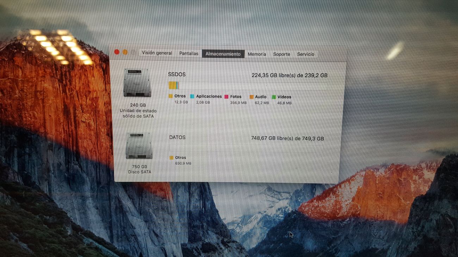Click the 224,35 GB libre(s) de 239,2 GB text
Viewport: 458px width, 257px height.
pos(290,75)
